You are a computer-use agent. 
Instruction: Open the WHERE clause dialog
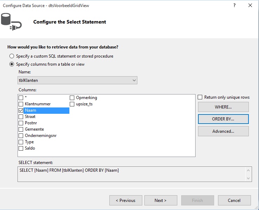point(223,107)
